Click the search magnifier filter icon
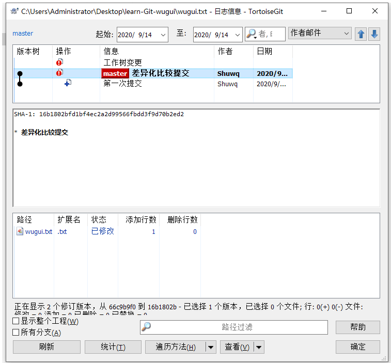 point(252,34)
